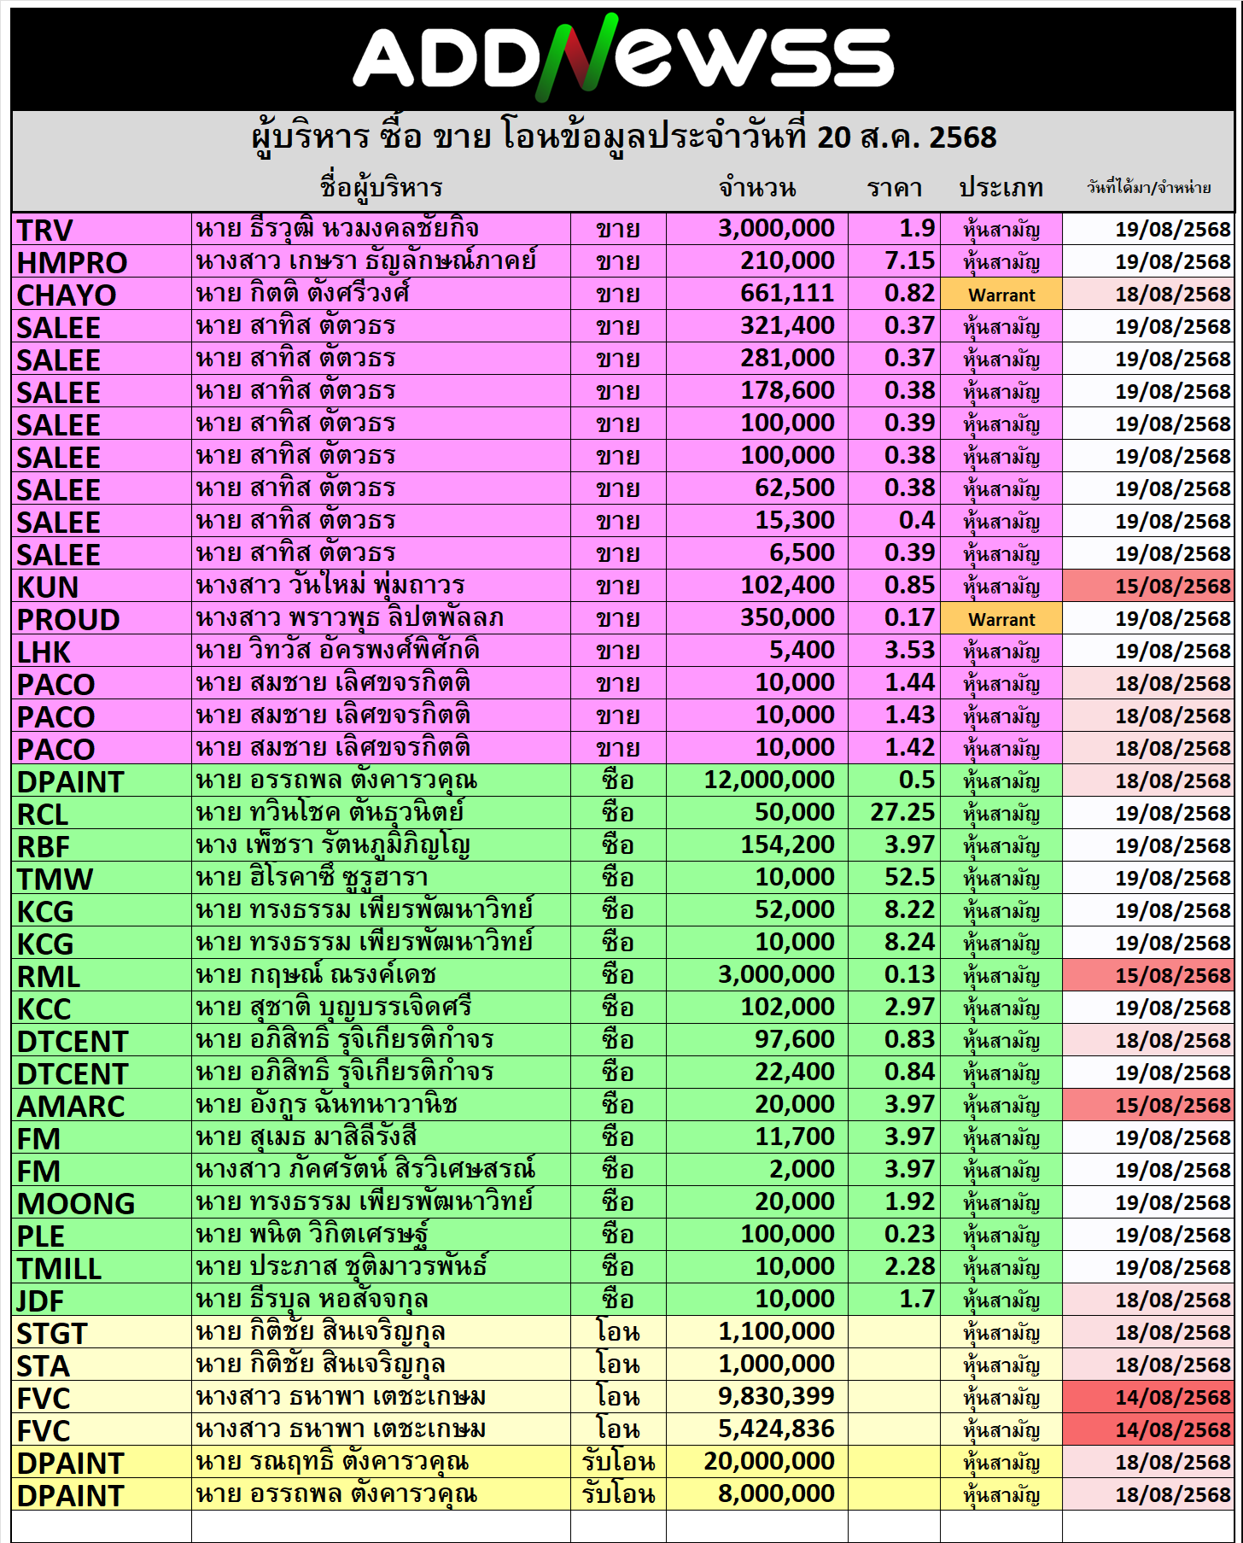Viewport: 1243px width, 1543px height.
Task: Click the name นาย ฮิโรคาซึ ซูซูฮารา
Action: click(312, 878)
